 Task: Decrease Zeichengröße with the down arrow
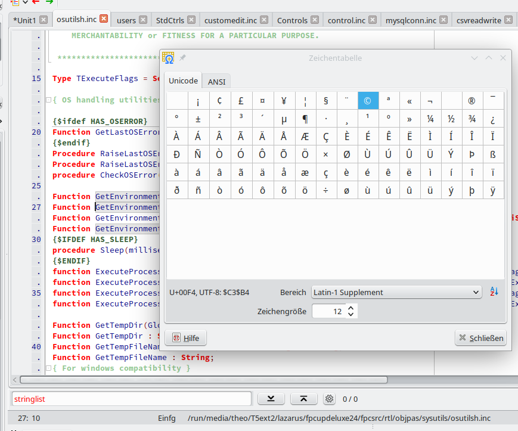[x=351, y=314]
